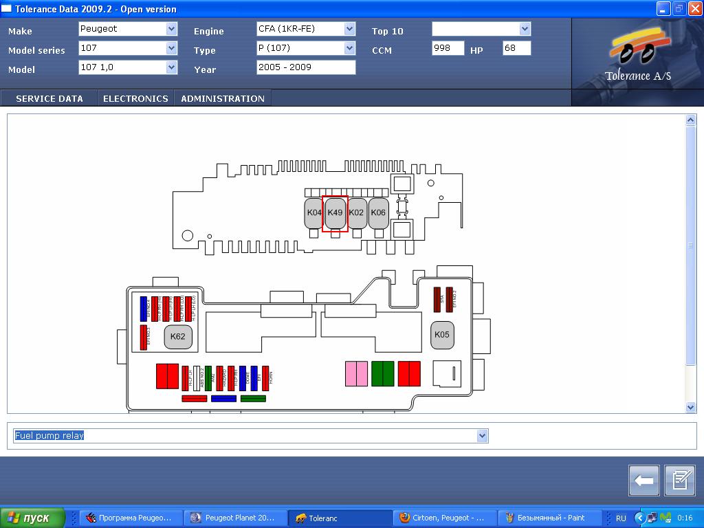This screenshot has height=528, width=704.
Task: Click the back arrow button
Action: (643, 481)
